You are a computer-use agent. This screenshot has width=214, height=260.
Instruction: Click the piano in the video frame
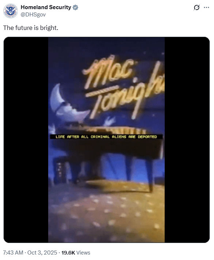[x=106, y=153]
